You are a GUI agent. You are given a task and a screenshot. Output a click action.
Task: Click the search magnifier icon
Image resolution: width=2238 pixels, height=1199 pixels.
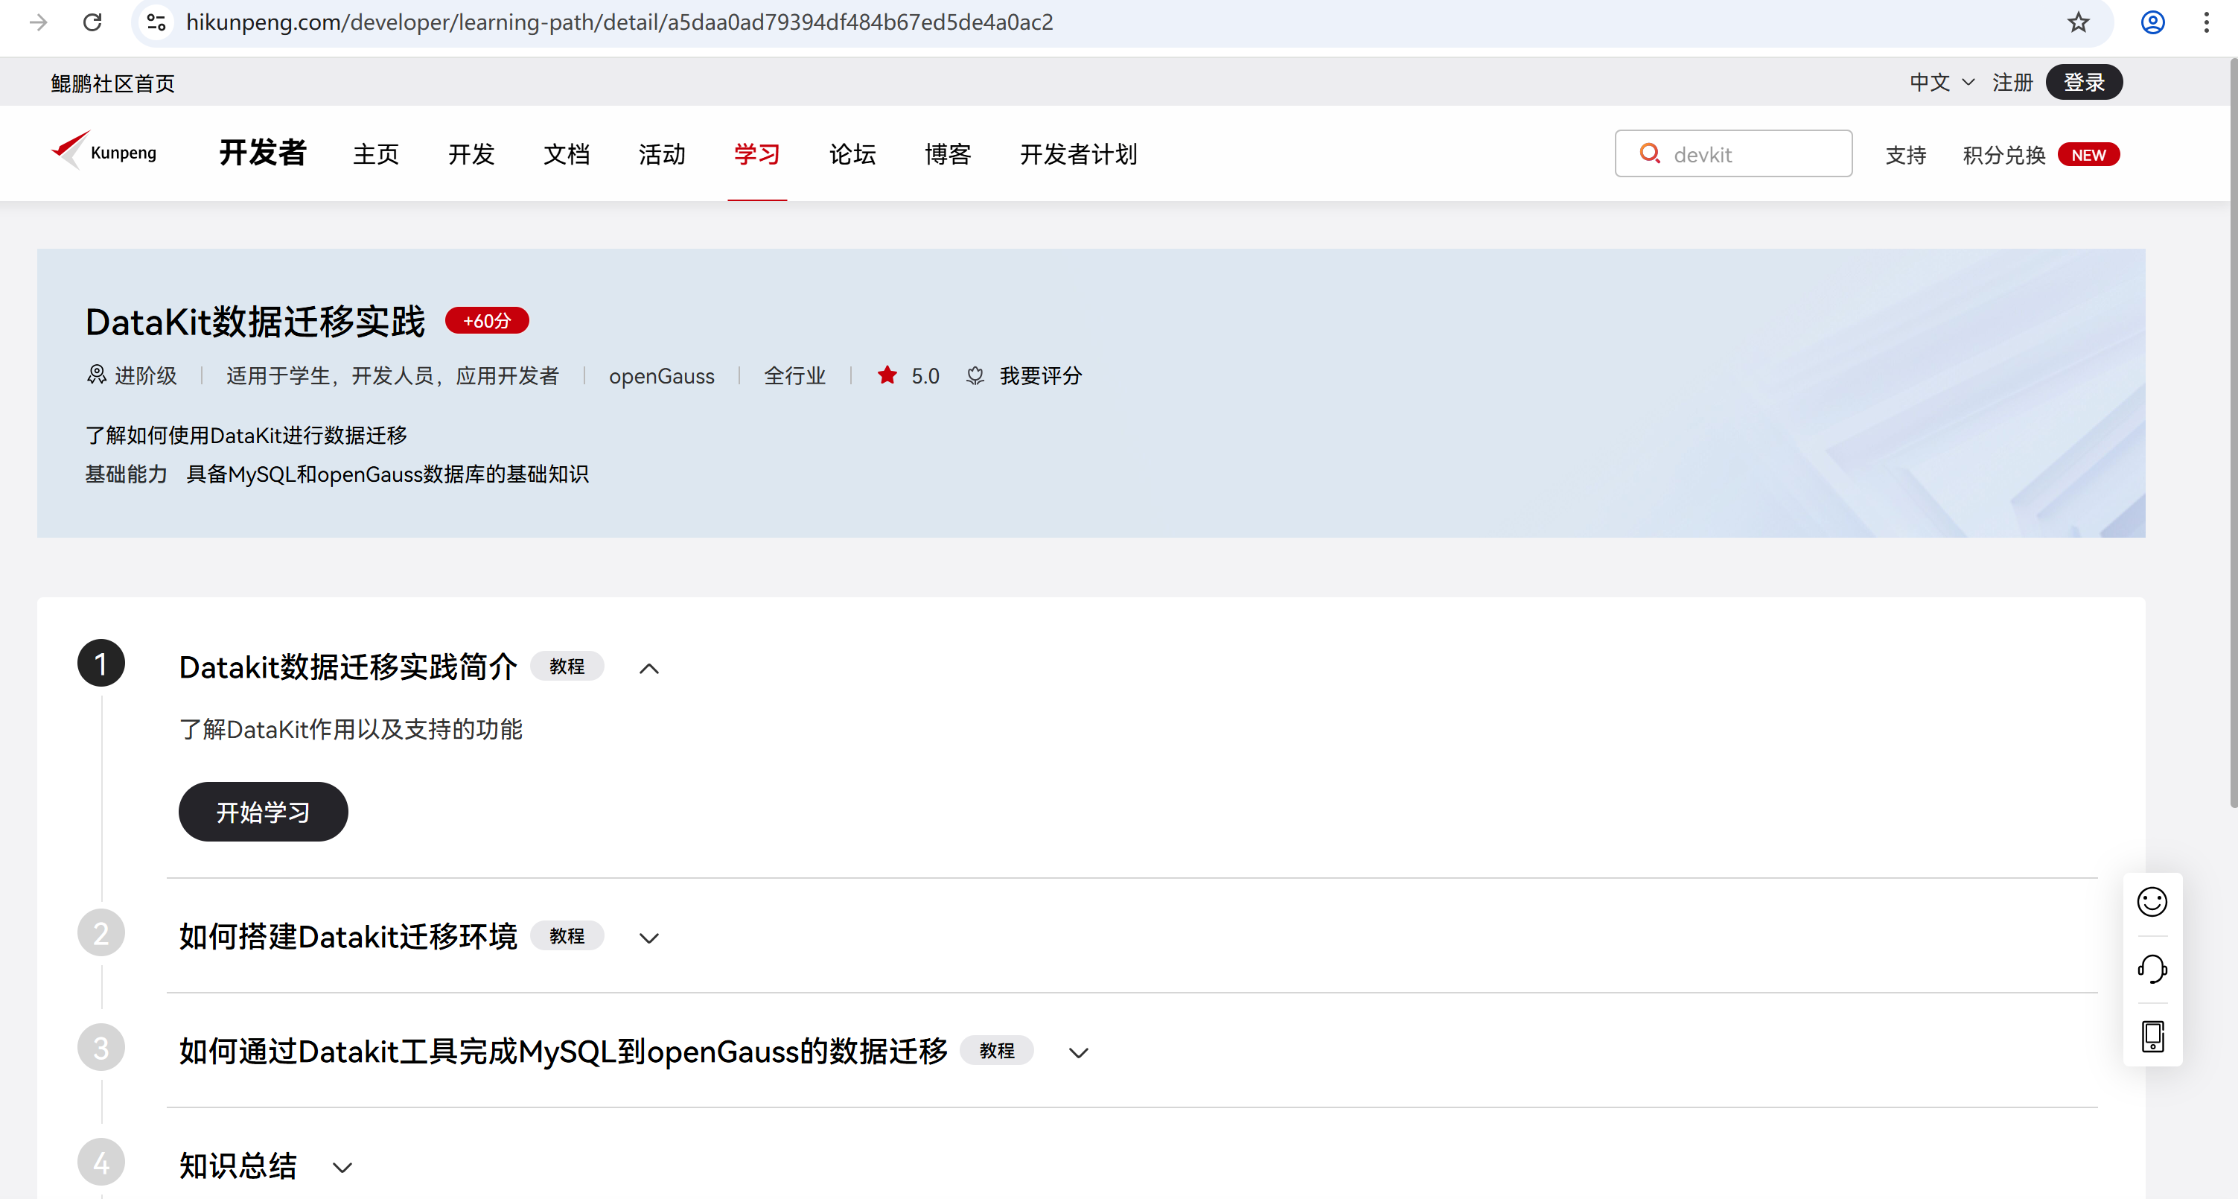pyautogui.click(x=1649, y=153)
